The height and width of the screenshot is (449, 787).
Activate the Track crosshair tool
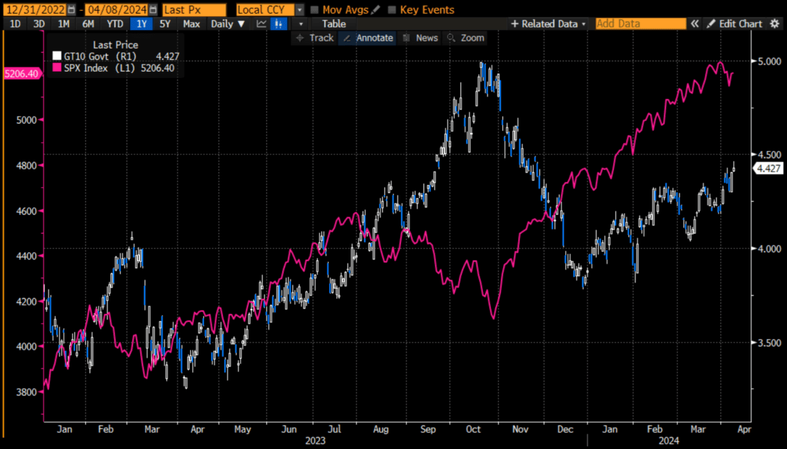point(315,38)
